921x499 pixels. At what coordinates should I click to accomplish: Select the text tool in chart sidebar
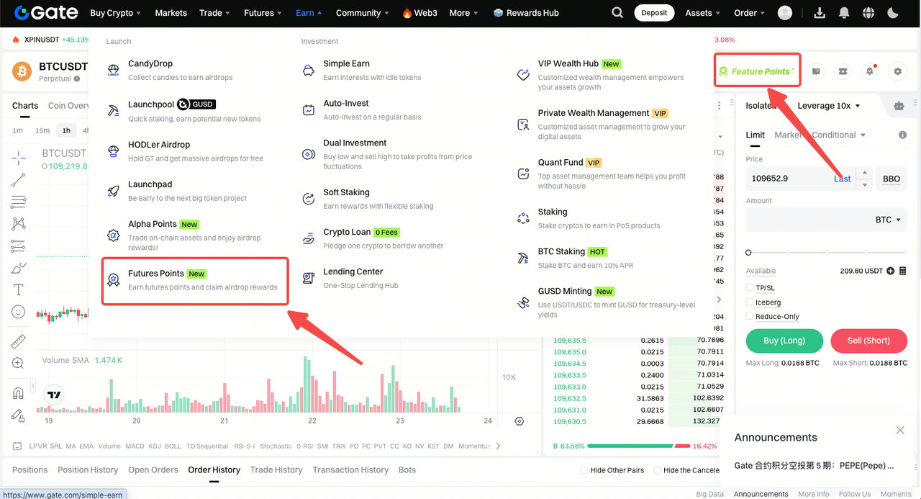point(19,289)
